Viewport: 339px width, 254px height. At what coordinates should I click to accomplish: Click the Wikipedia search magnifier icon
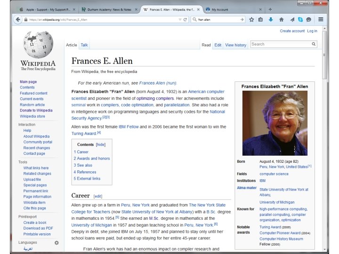pyautogui.click(x=314, y=44)
